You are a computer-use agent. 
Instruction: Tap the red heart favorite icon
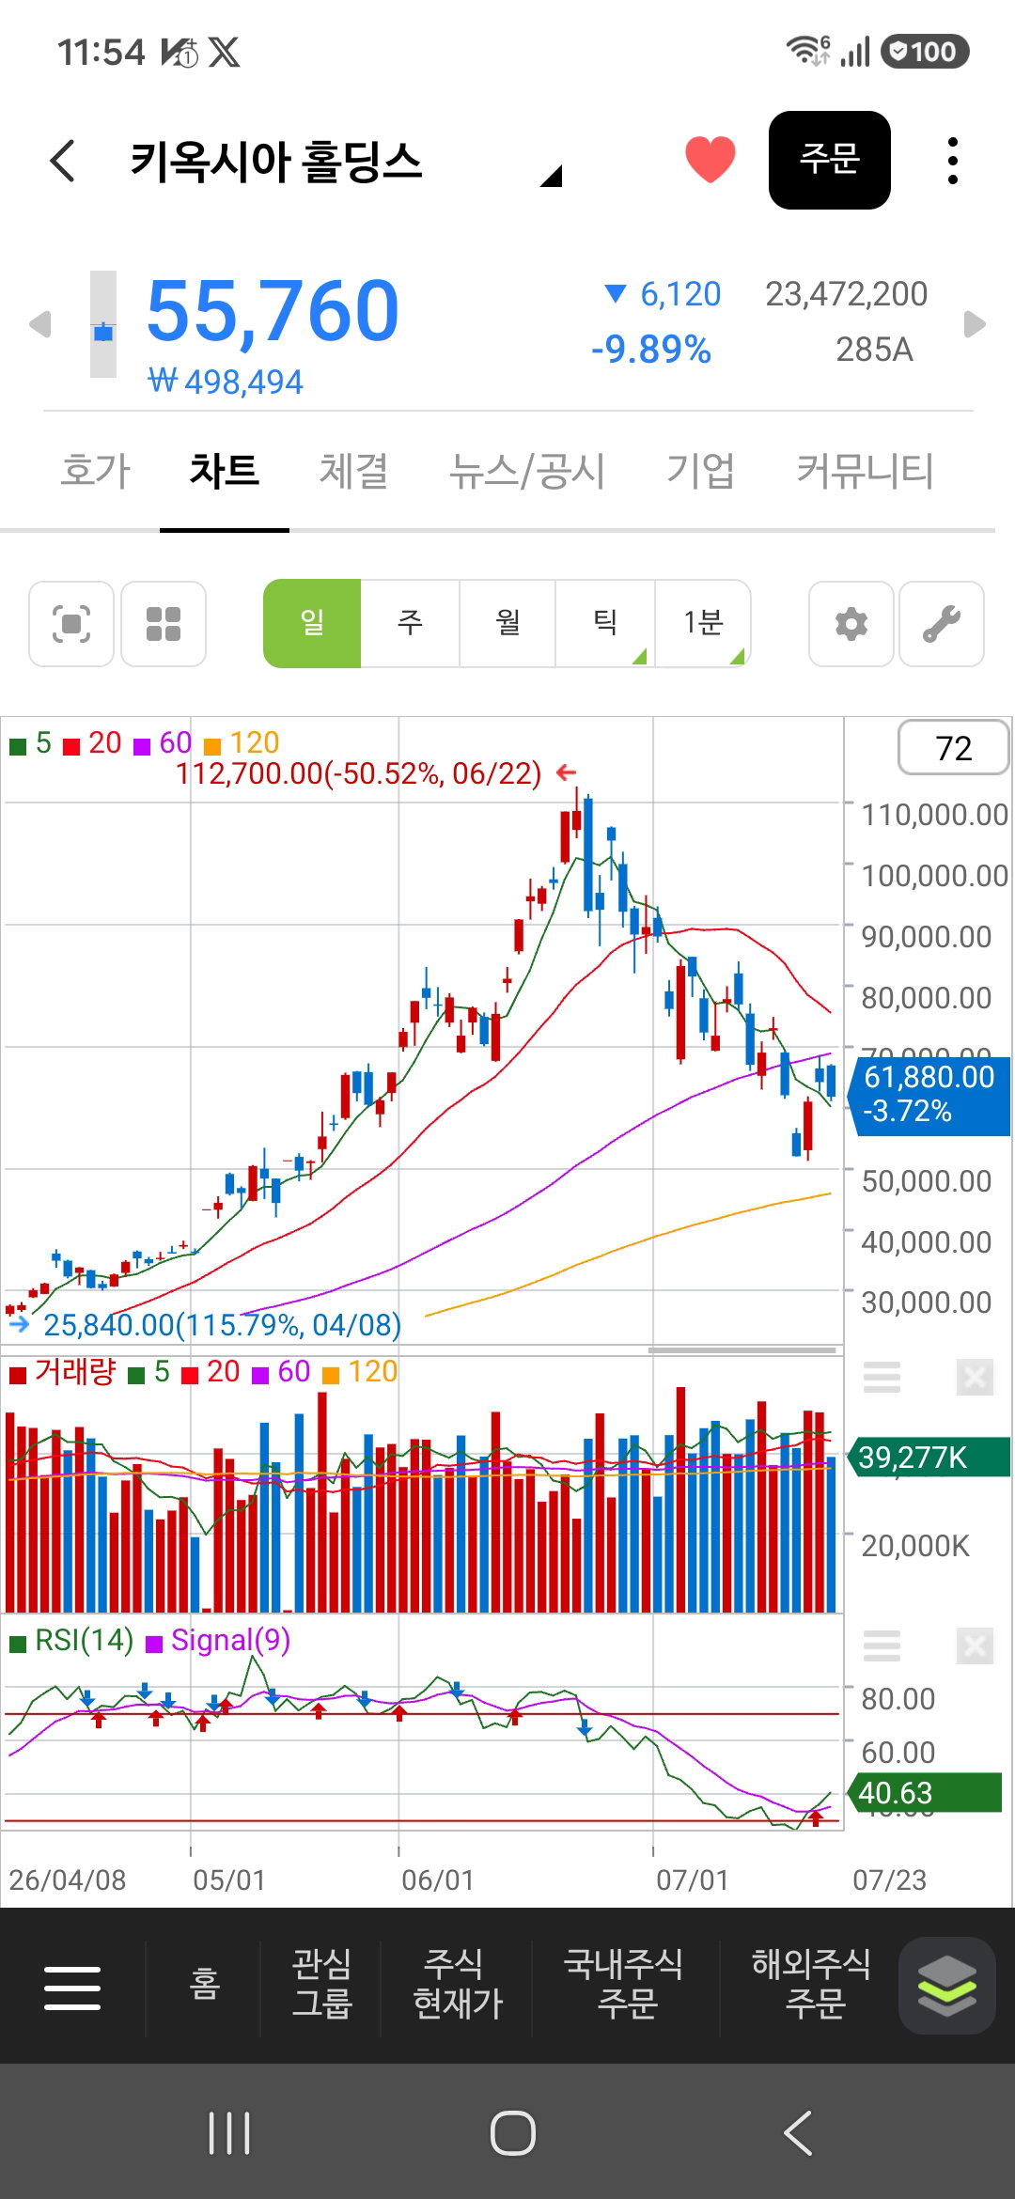click(x=710, y=159)
